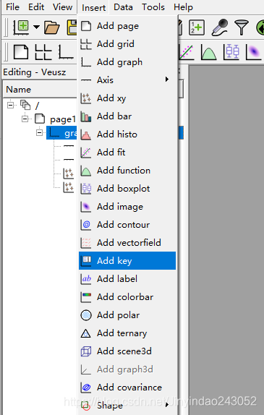Click the new document toolbar icon

[x=21, y=27]
